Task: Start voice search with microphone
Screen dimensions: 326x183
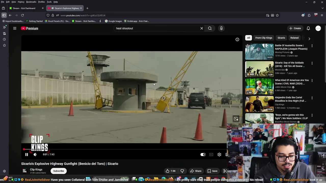Action: tap(221, 28)
